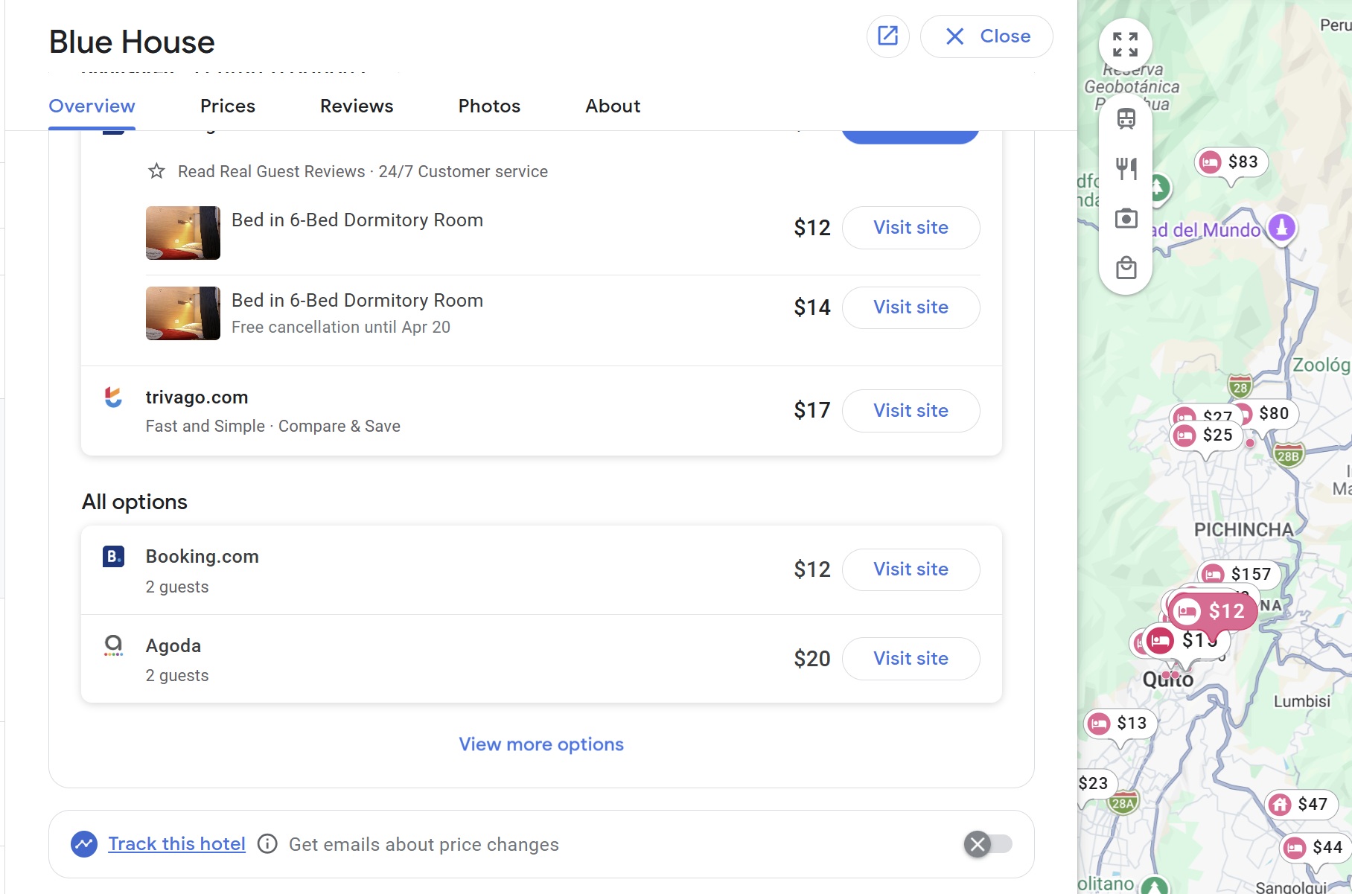
Task: Click the $12 dormitory room thumbnail
Action: (183, 233)
